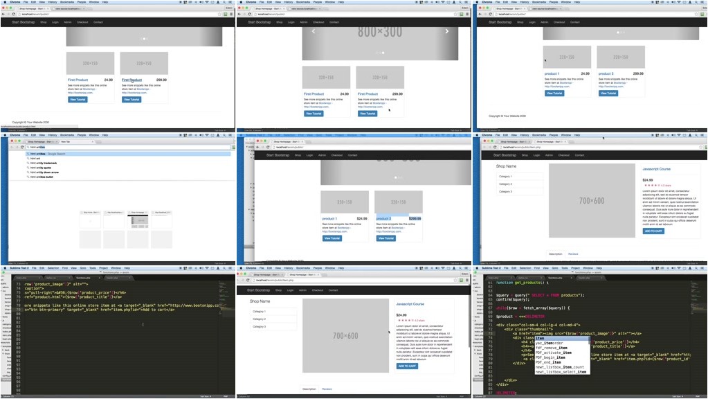The image size is (708, 399).
Task: Click the Apple menu icon in top-left frame
Action: pyautogui.click(x=5, y=2)
